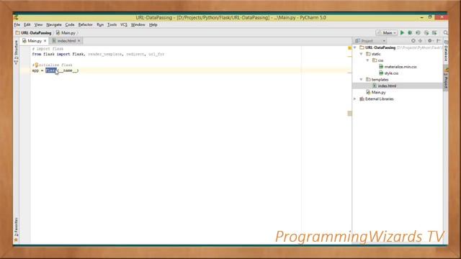Image resolution: width=461 pixels, height=259 pixels.
Task: Open the View menu
Action: (38, 24)
